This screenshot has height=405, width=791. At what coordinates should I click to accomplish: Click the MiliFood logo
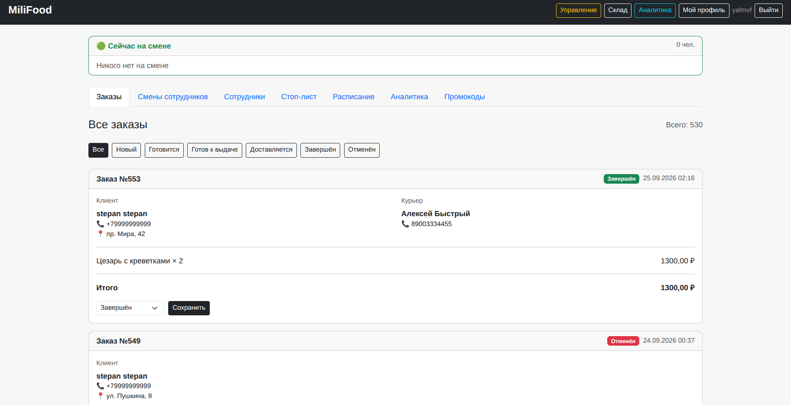point(30,10)
